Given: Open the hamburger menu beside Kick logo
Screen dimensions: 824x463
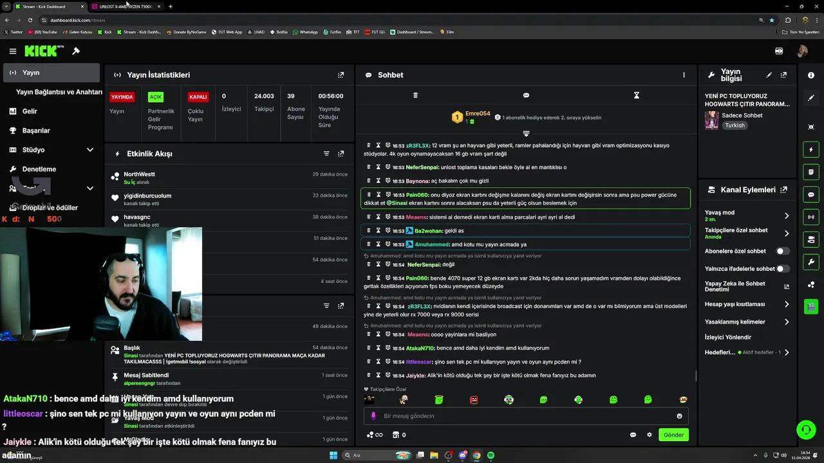Looking at the screenshot, I should (12, 51).
